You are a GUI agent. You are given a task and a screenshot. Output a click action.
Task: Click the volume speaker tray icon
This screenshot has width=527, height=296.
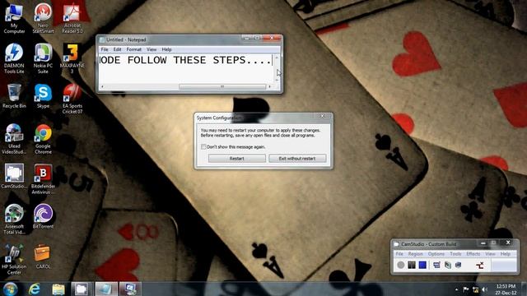pos(484,289)
